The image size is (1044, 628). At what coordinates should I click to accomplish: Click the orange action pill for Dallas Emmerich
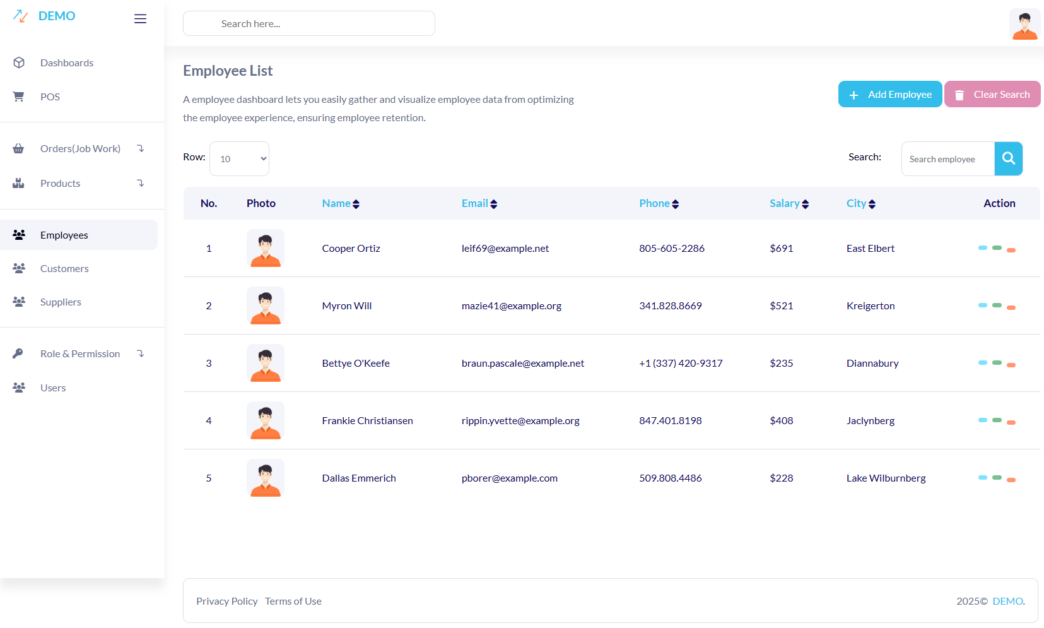tap(1011, 480)
